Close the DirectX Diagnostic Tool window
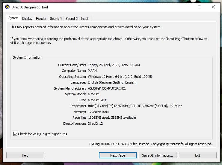The height and width of the screenshot is (165, 222). coord(213,7)
